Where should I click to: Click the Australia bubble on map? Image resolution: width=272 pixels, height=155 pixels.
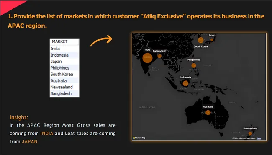point(208,112)
